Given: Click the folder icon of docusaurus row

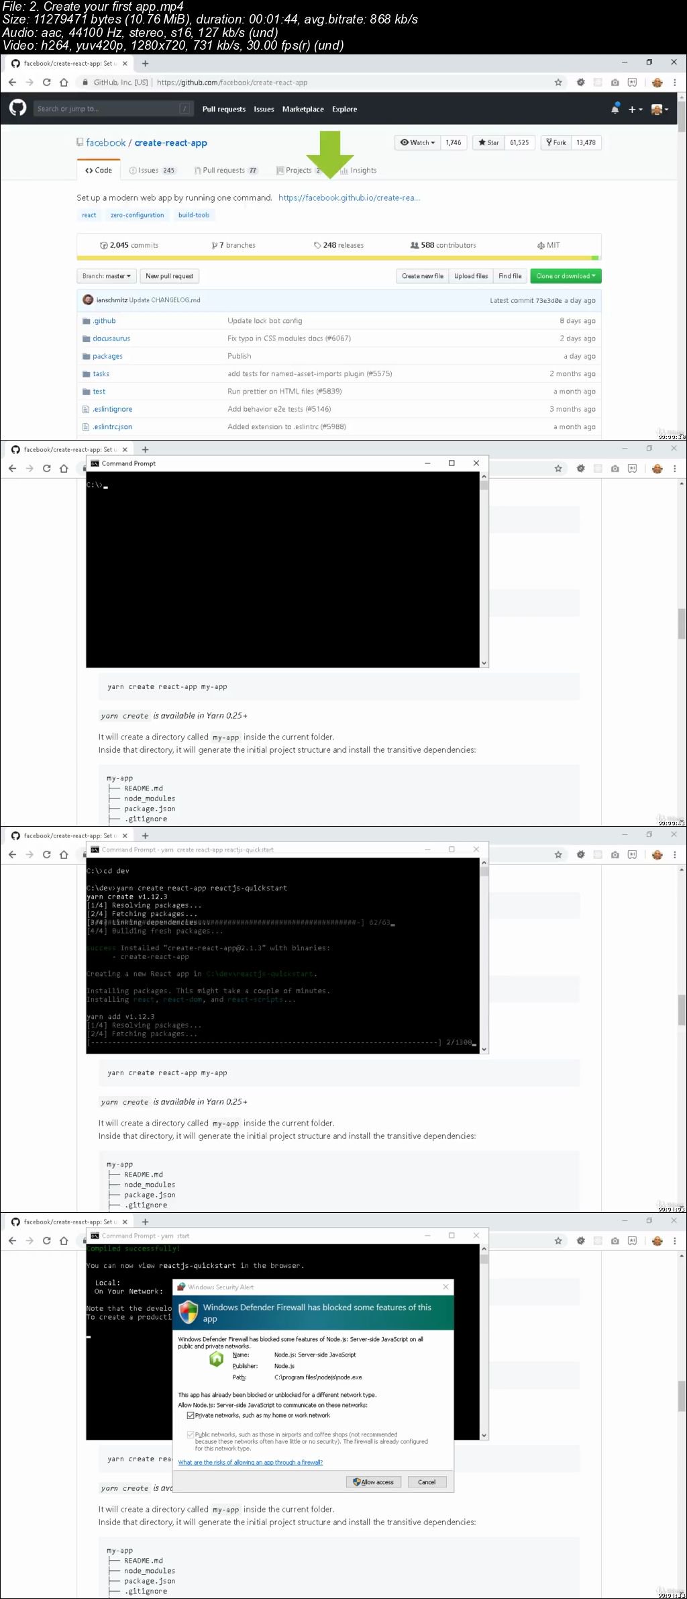Looking at the screenshot, I should pyautogui.click(x=86, y=338).
